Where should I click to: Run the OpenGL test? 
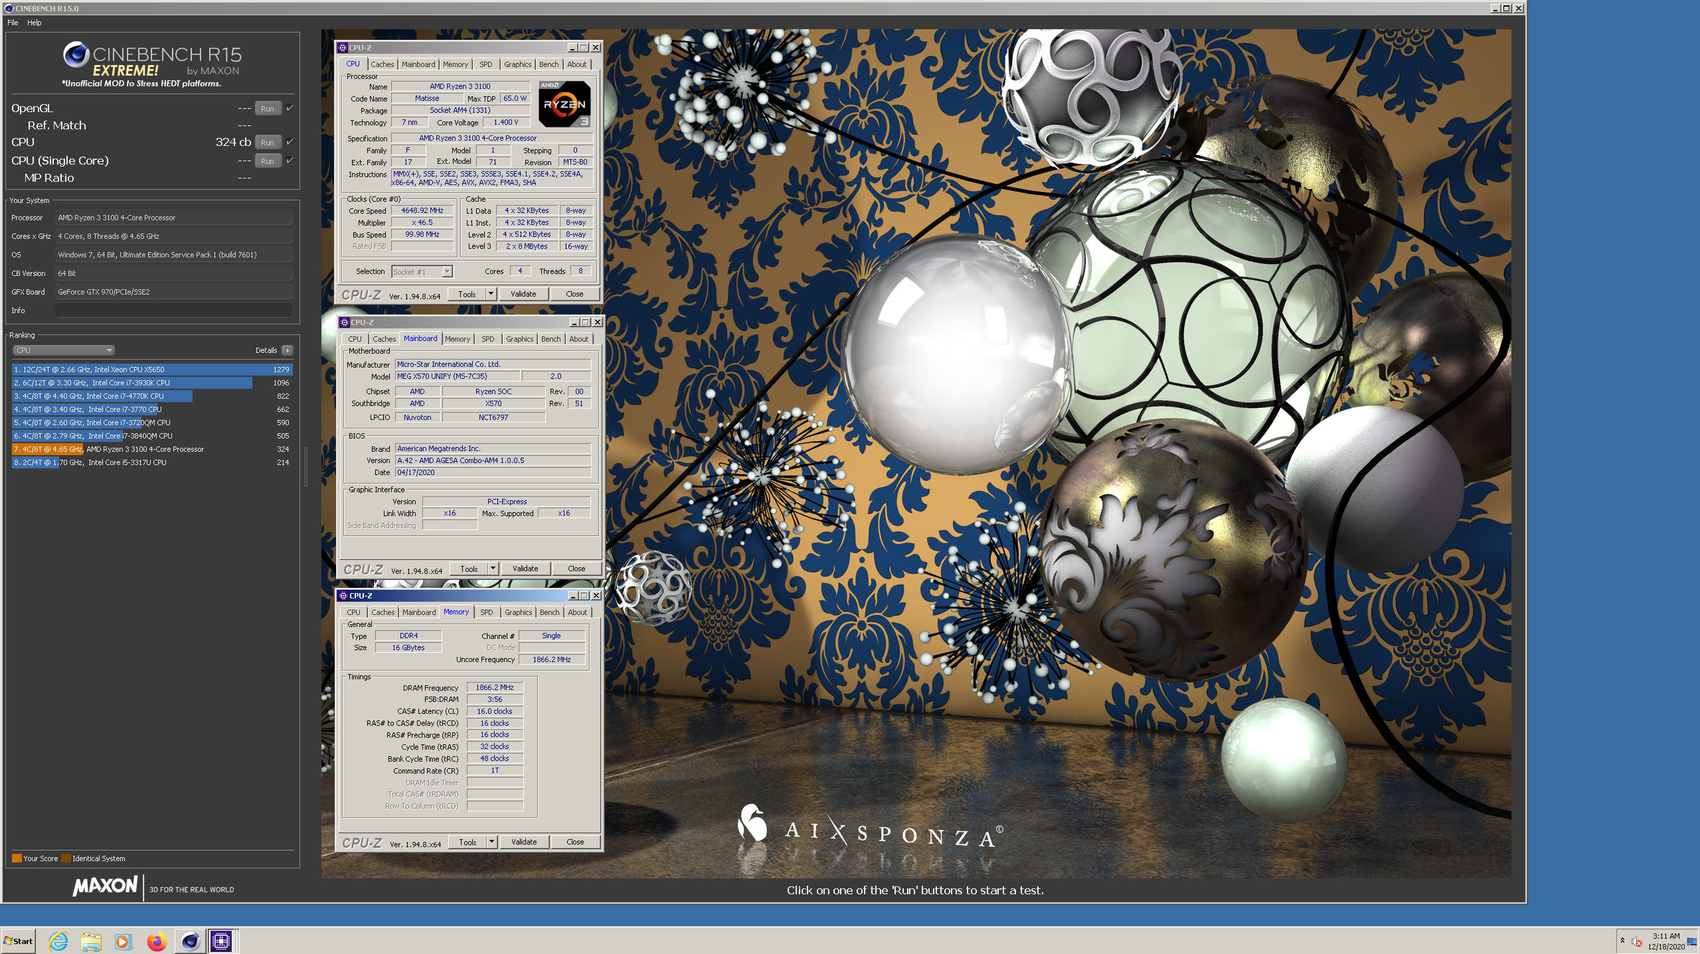268,108
